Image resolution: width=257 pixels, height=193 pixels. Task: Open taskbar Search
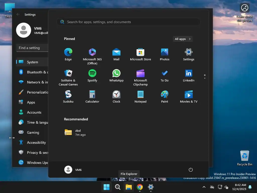(117, 187)
